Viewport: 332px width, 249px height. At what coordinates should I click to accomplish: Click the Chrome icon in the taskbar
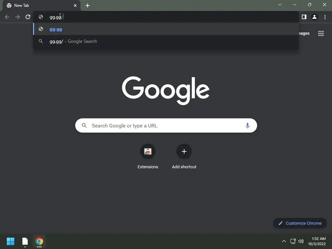point(39,241)
